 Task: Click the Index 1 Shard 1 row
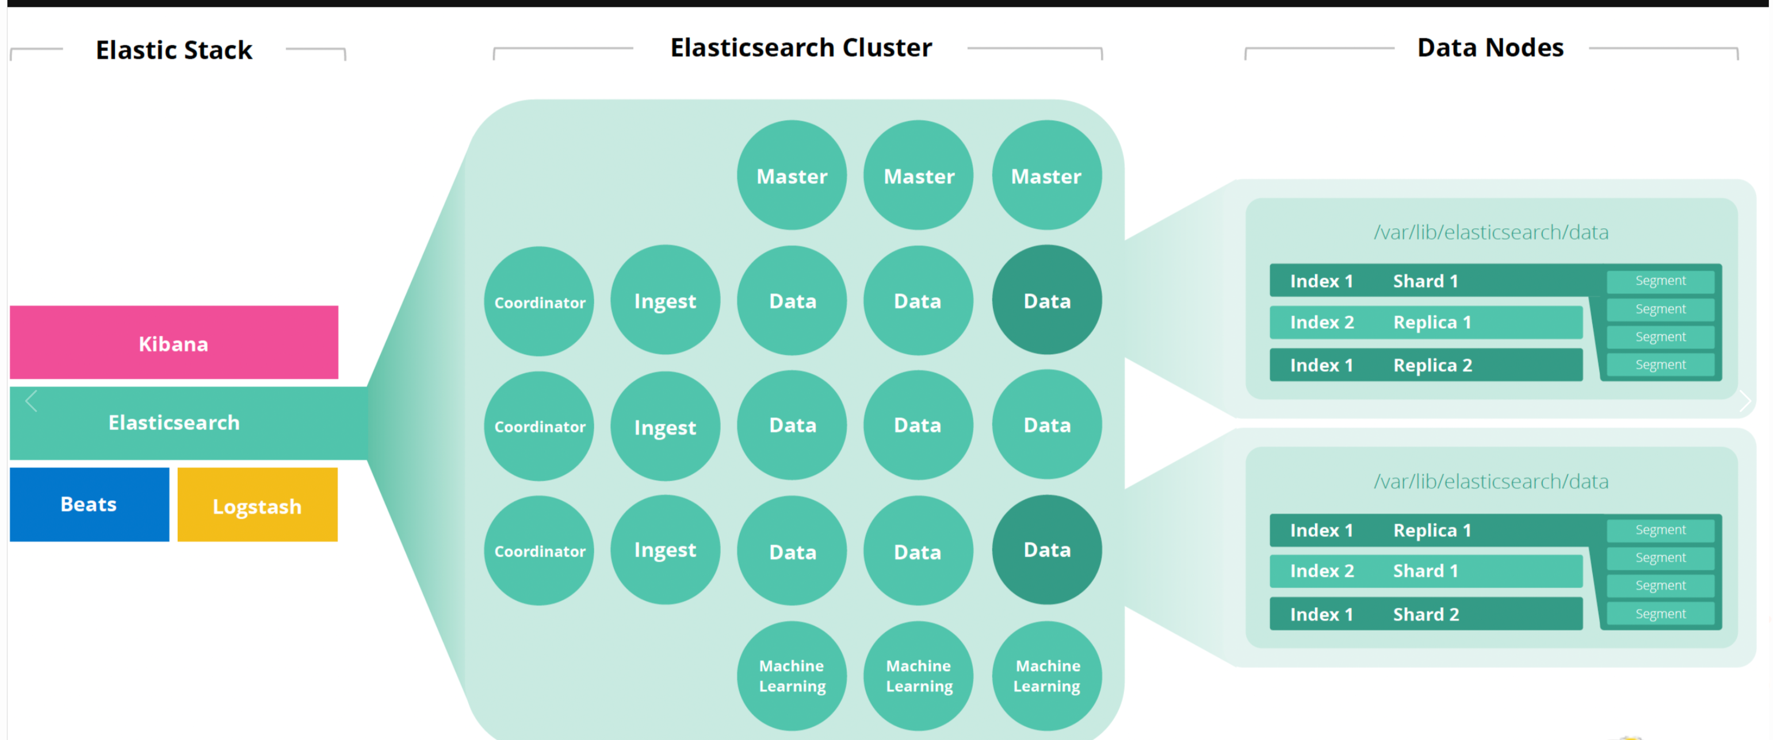1437,281
